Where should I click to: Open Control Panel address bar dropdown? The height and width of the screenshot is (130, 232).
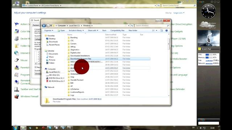click(156, 6)
